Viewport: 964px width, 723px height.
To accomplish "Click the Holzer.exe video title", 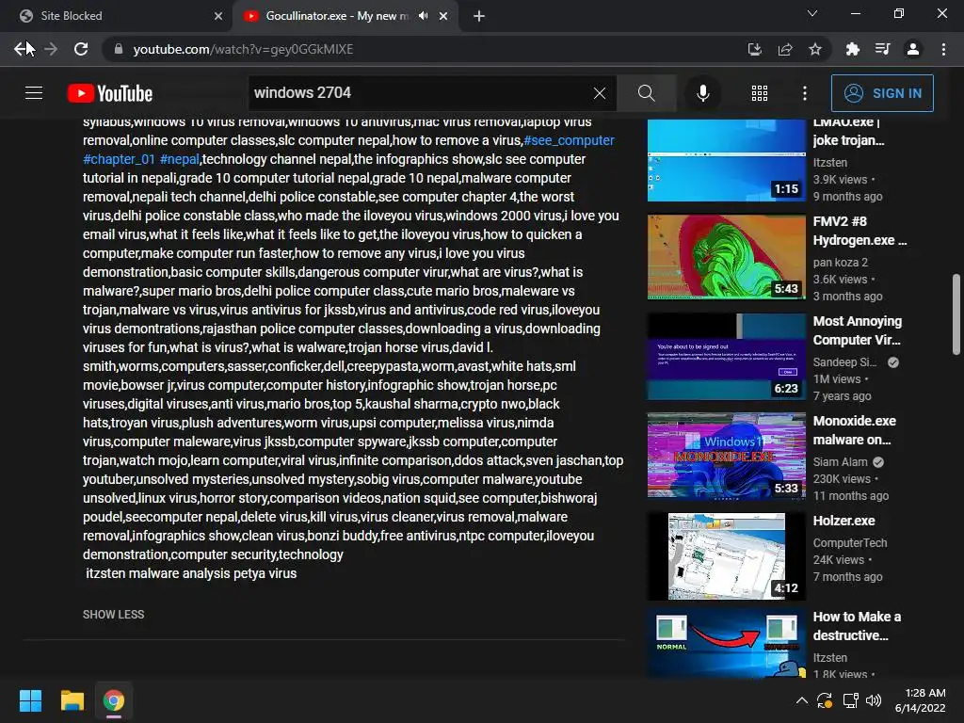I will click(x=843, y=521).
